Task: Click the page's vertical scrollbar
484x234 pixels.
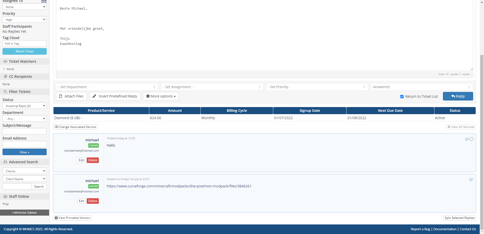Action: coord(482,126)
